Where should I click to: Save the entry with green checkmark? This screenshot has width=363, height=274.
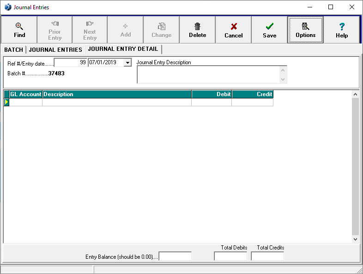[269, 27]
